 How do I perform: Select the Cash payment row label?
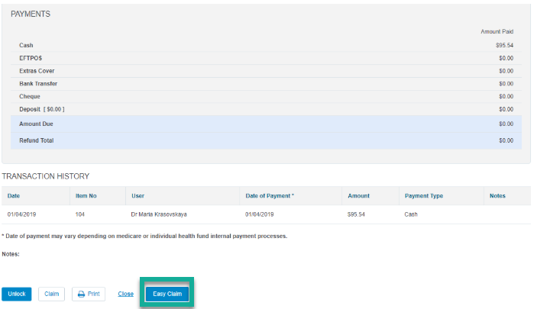pos(26,45)
